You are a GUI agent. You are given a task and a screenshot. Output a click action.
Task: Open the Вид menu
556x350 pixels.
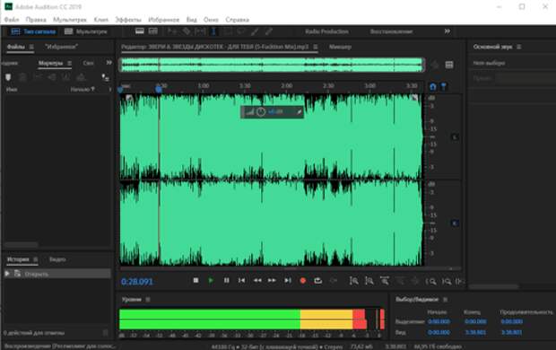click(192, 20)
